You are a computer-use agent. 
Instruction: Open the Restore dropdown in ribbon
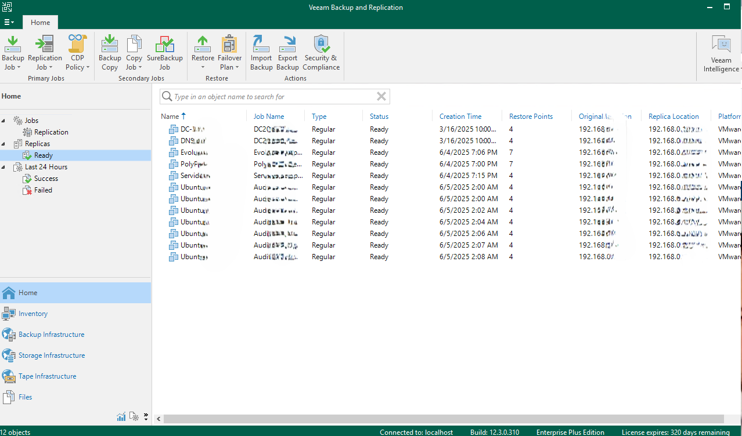[x=203, y=67]
